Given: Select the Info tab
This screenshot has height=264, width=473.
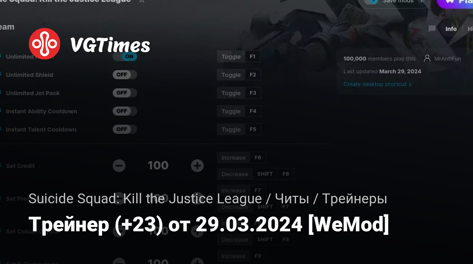Looking at the screenshot, I should [451, 29].
